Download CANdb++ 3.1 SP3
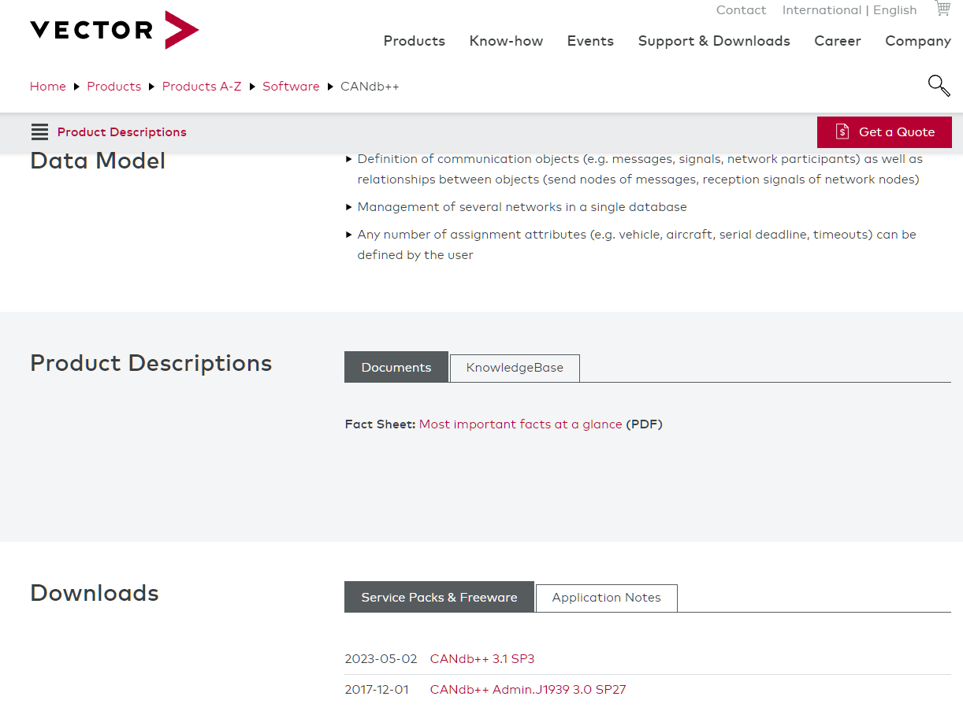 482,659
